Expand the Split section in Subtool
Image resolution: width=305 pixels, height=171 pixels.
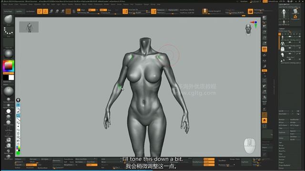(280, 142)
